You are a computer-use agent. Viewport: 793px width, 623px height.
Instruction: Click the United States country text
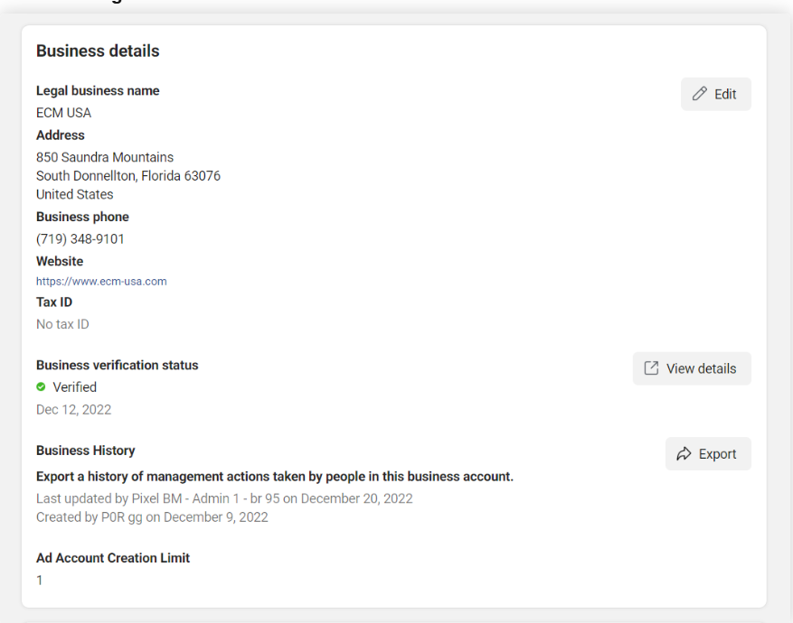click(75, 194)
